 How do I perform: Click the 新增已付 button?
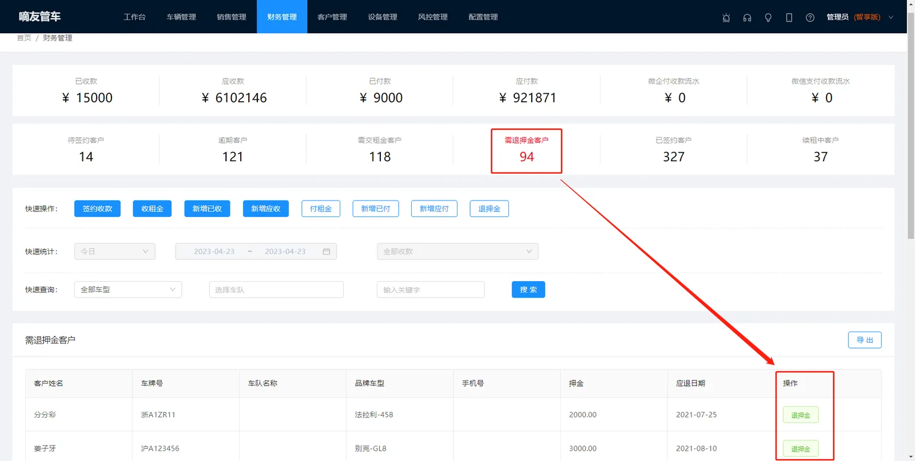tap(376, 209)
